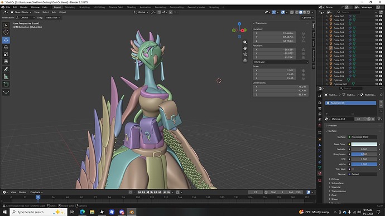Viewport: 385px width, 216px height.
Task: Activate the Transform tool
Action: point(6,61)
